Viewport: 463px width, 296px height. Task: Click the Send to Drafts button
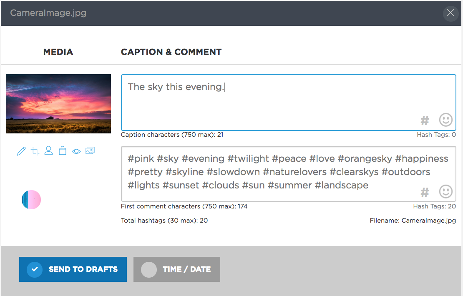pos(73,269)
